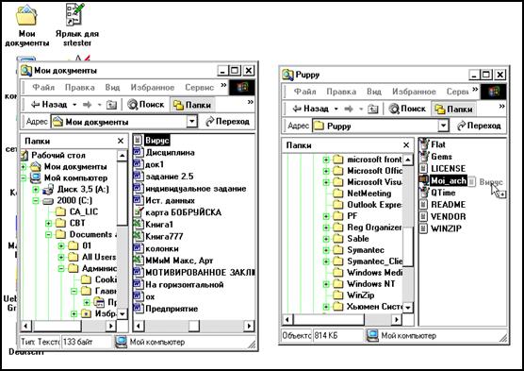Click Назад in Мои документы window

coord(49,105)
